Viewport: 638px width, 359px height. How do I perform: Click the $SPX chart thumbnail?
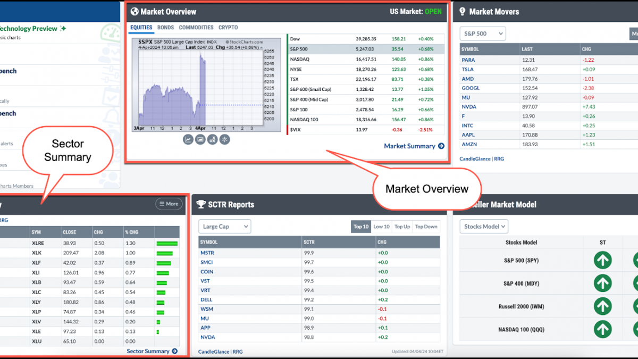[206, 84]
